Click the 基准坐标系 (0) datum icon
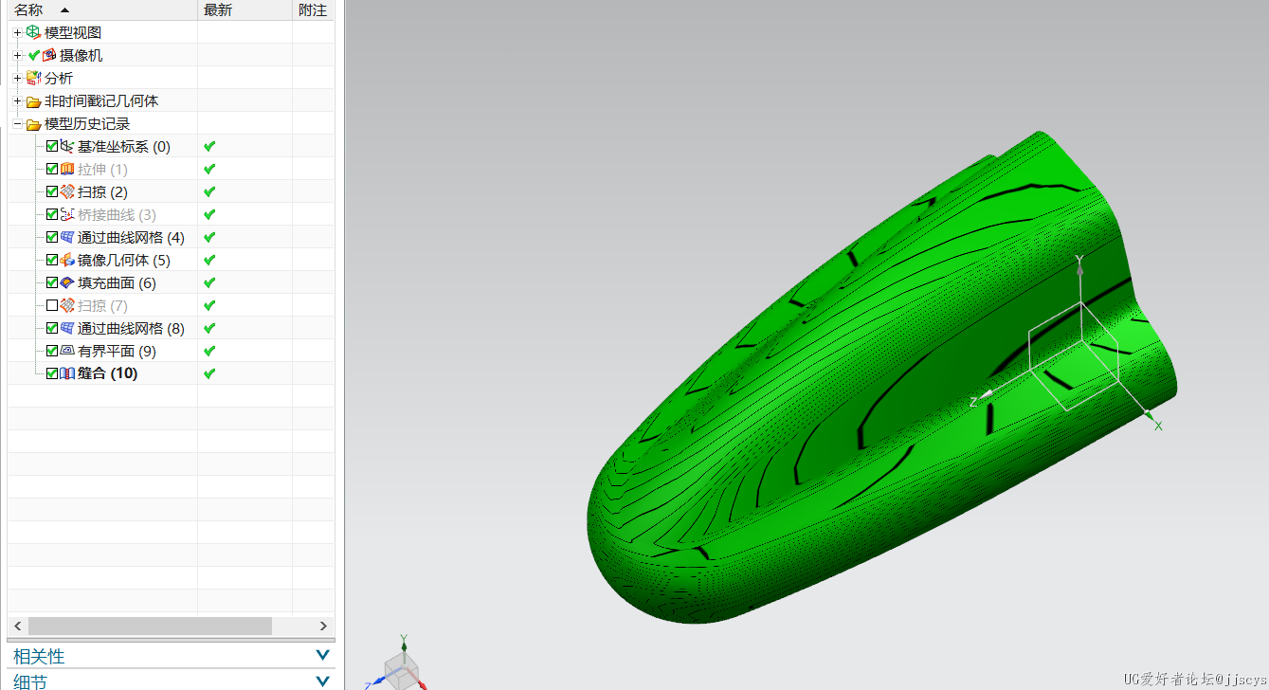The height and width of the screenshot is (690, 1269). 67,146
